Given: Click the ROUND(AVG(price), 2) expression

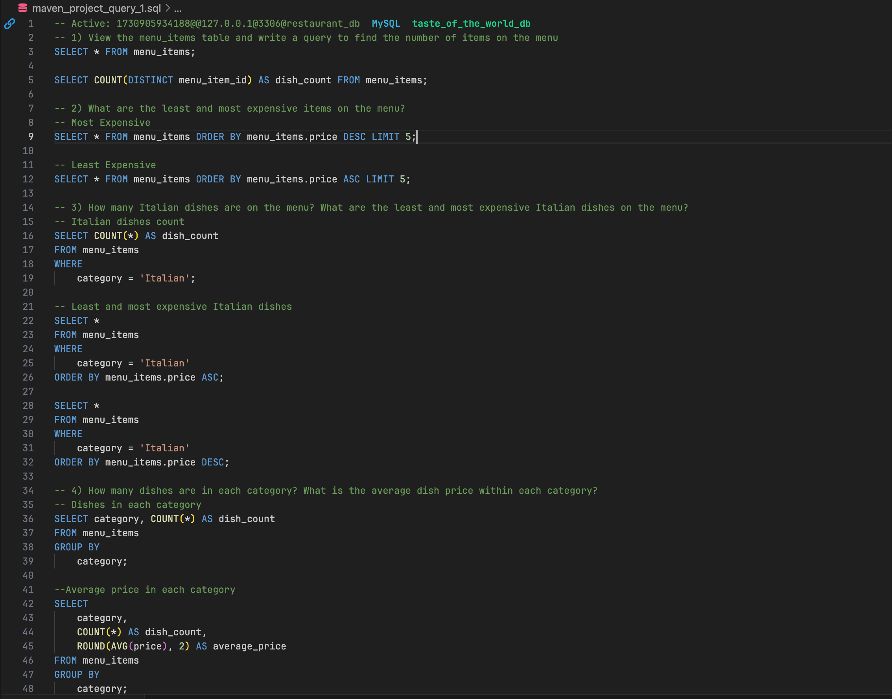Looking at the screenshot, I should point(133,647).
